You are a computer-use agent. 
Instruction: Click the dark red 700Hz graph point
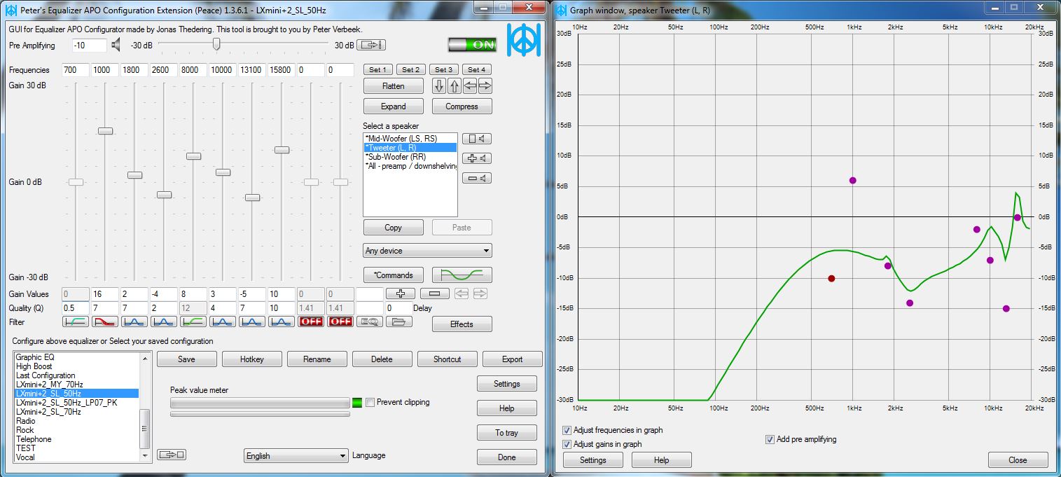click(831, 279)
